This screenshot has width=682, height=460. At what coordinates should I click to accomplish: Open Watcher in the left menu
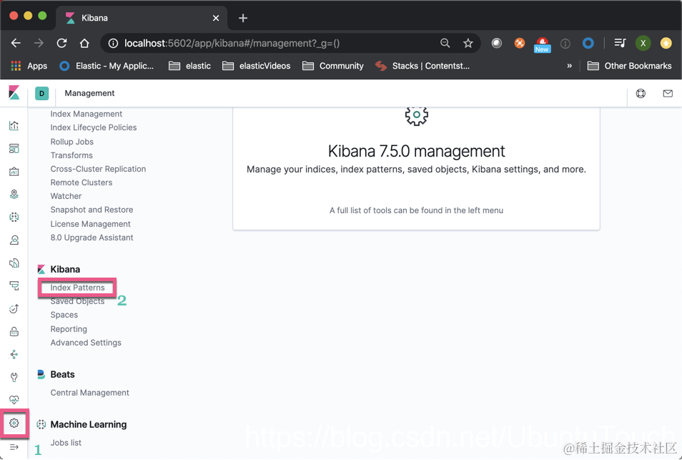66,196
